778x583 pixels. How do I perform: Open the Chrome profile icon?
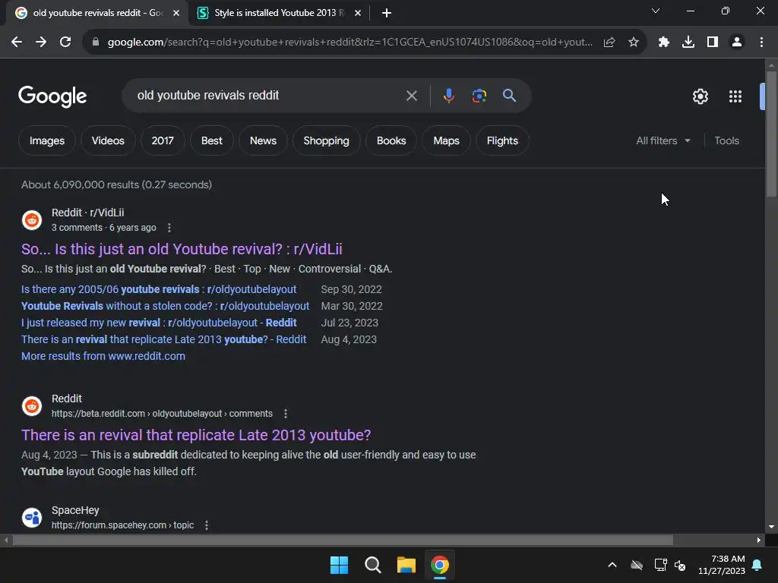tap(737, 43)
